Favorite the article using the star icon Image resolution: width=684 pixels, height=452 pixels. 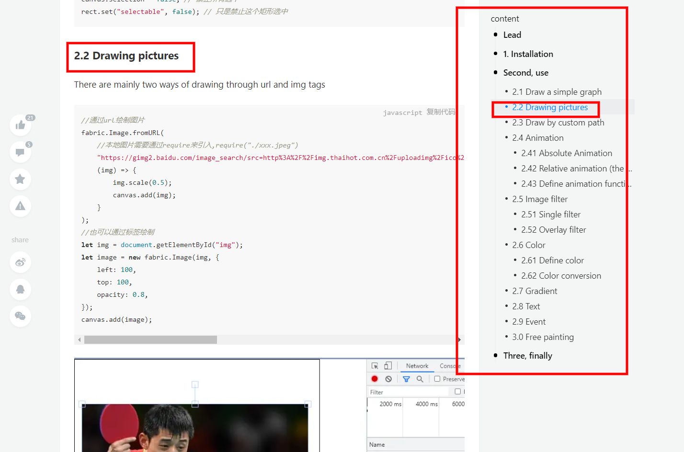coord(20,179)
